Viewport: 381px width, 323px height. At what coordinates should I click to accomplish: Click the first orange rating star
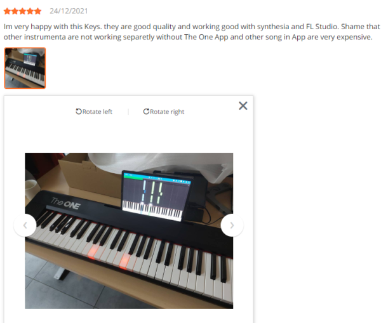7,11
